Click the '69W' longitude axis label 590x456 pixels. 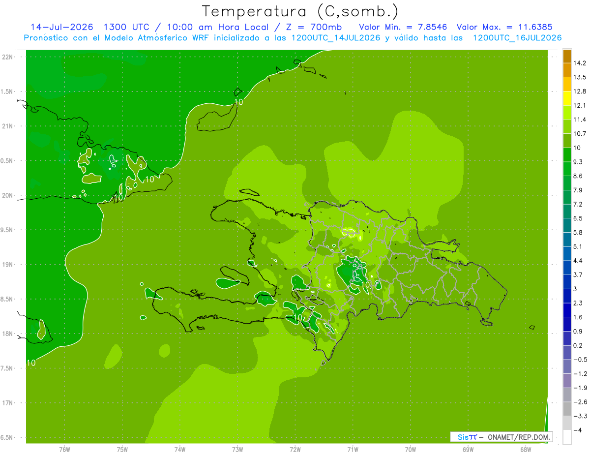[x=468, y=450]
